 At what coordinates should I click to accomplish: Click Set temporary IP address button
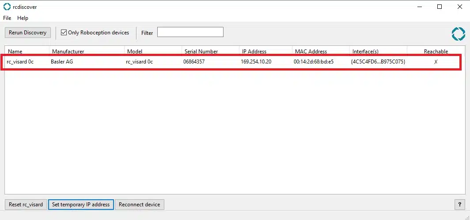pyautogui.click(x=81, y=205)
